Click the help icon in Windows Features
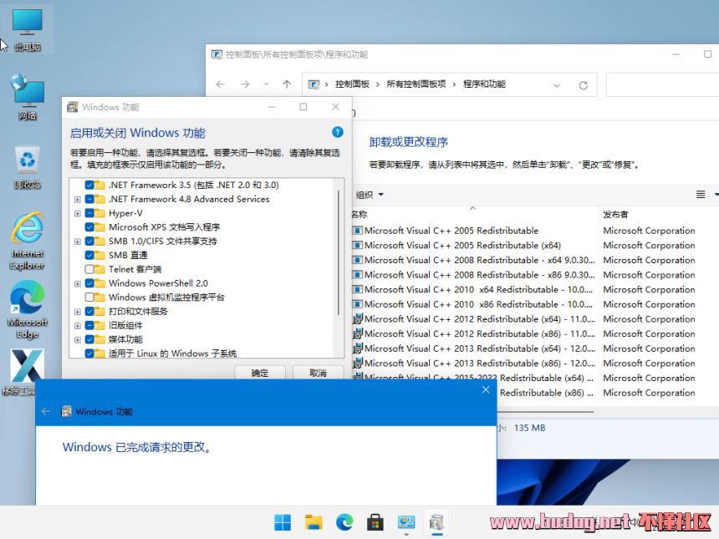The height and width of the screenshot is (539, 719). pyautogui.click(x=338, y=133)
